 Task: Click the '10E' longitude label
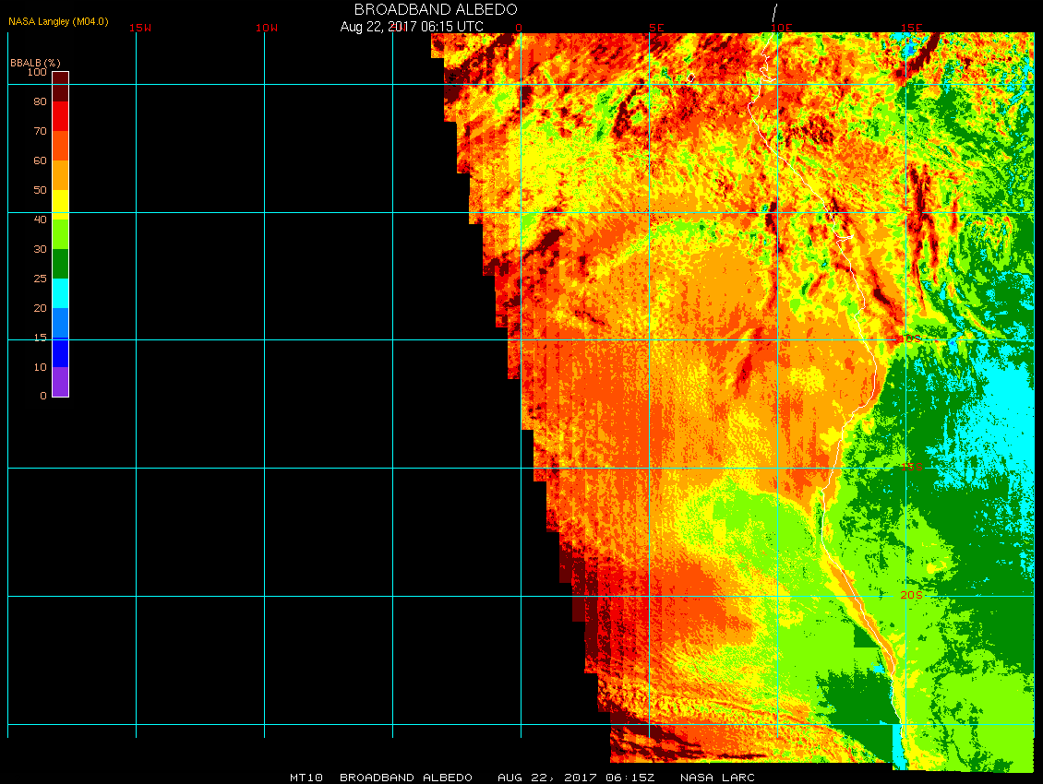[782, 28]
